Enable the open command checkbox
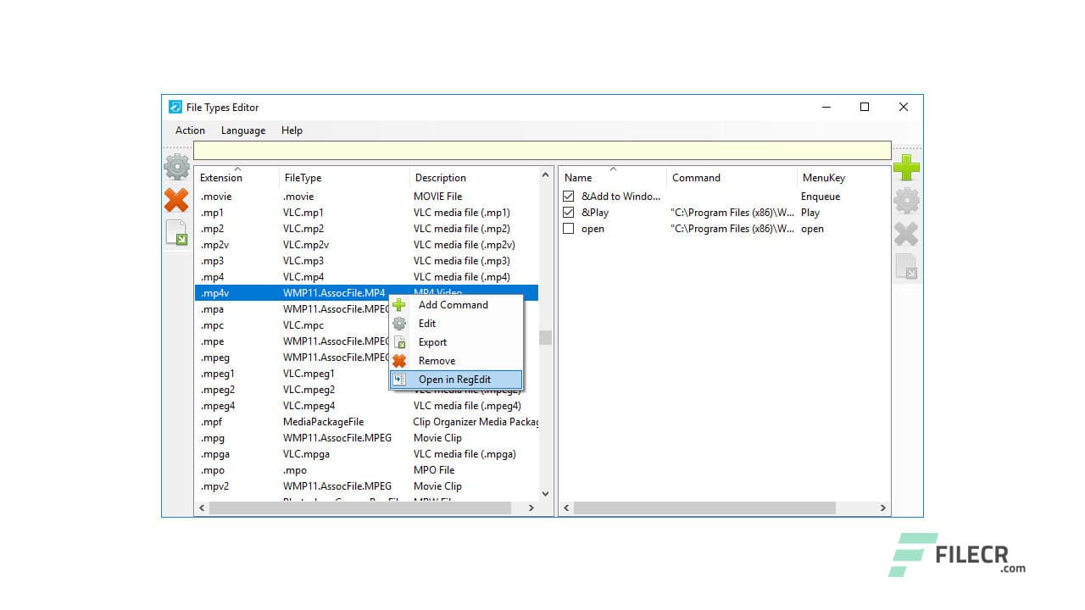Image resolution: width=1085 pixels, height=610 pixels. click(x=568, y=229)
